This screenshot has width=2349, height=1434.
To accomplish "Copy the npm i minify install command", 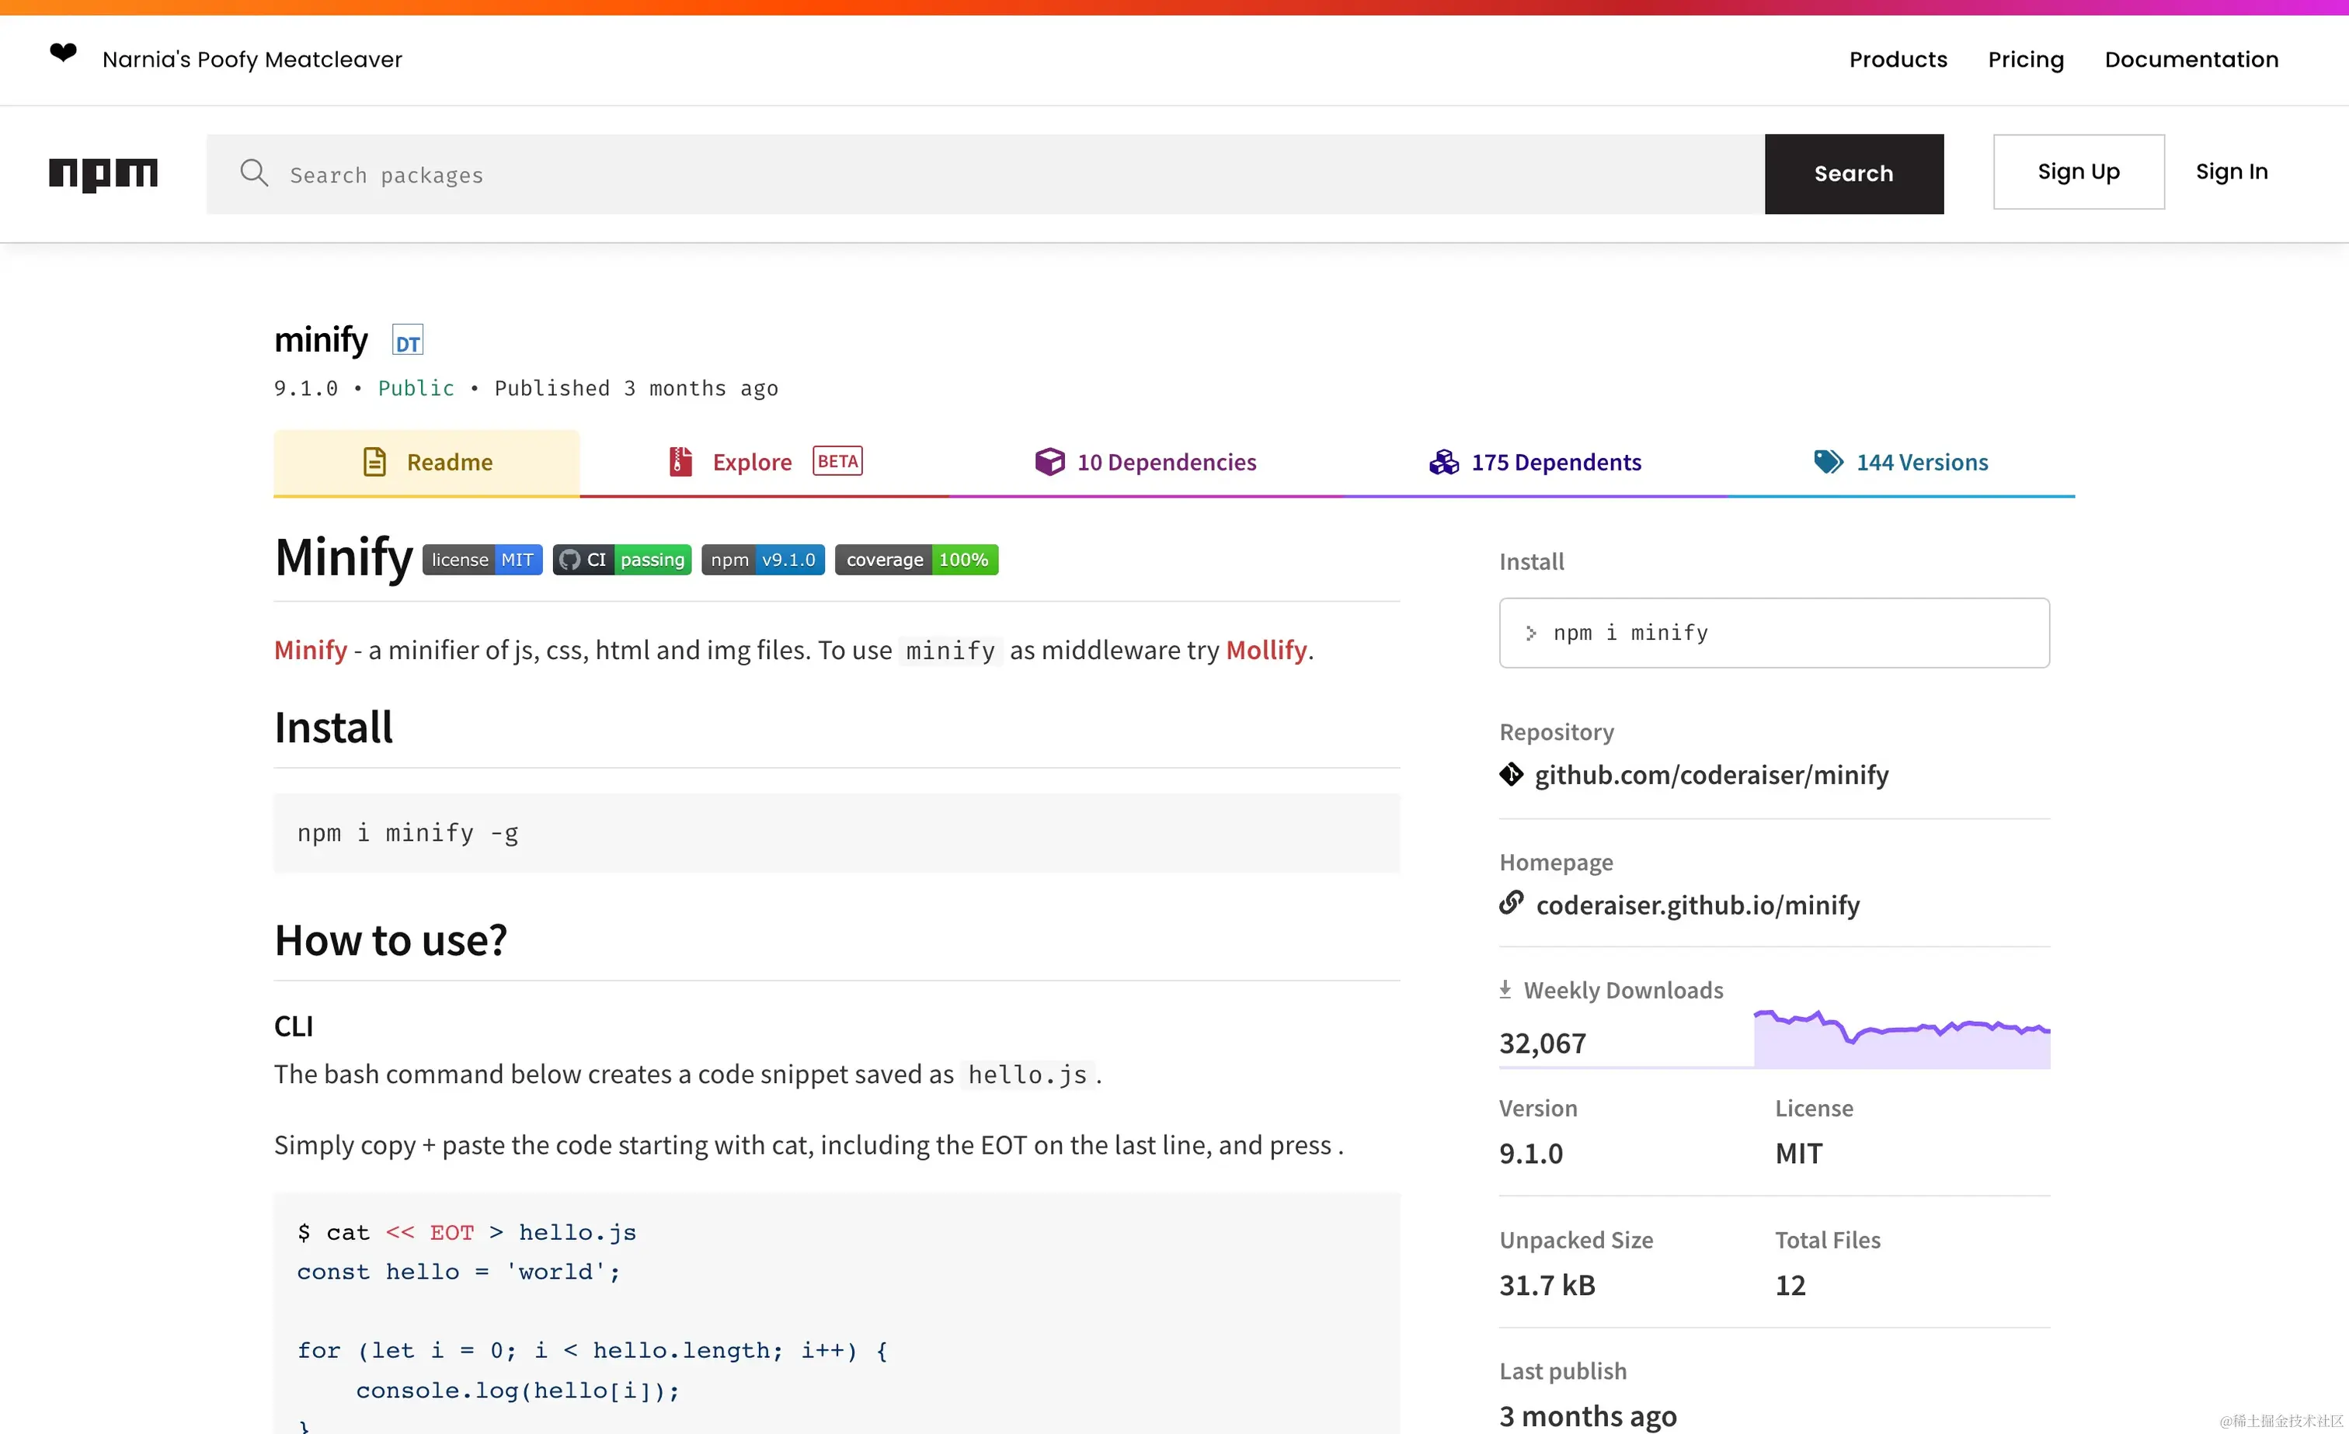I will (1773, 634).
